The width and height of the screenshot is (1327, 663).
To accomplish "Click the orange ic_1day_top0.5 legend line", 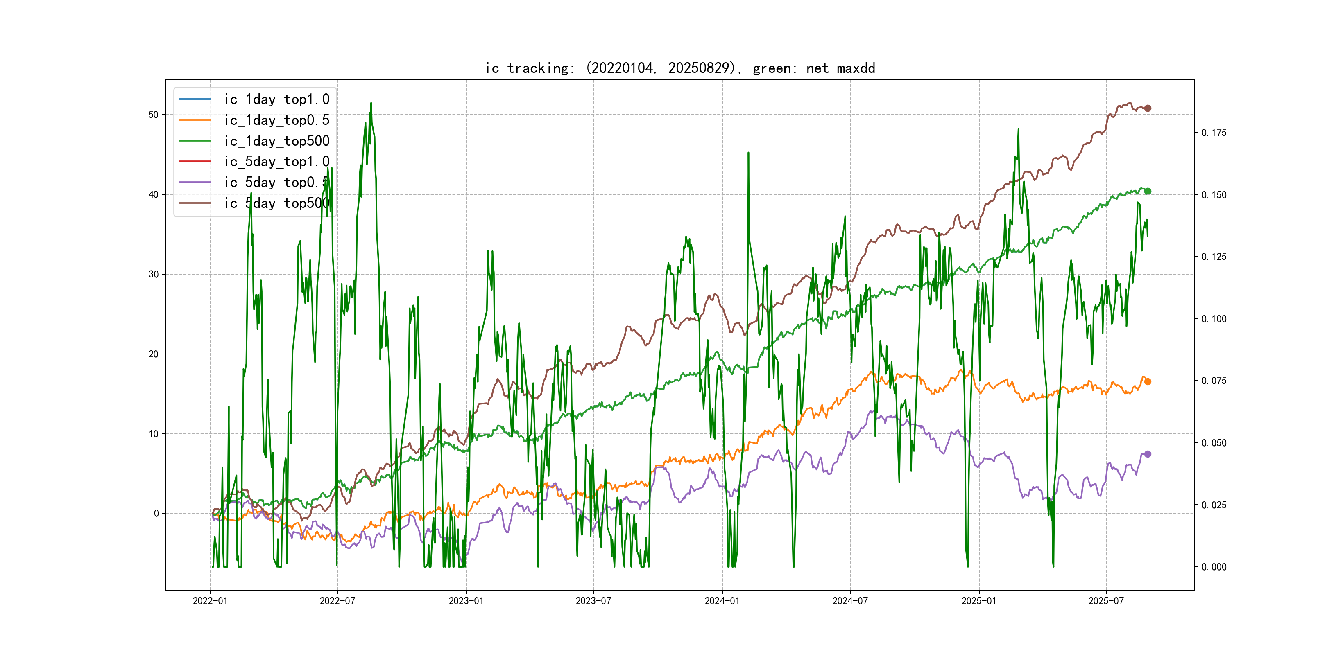I will [195, 120].
